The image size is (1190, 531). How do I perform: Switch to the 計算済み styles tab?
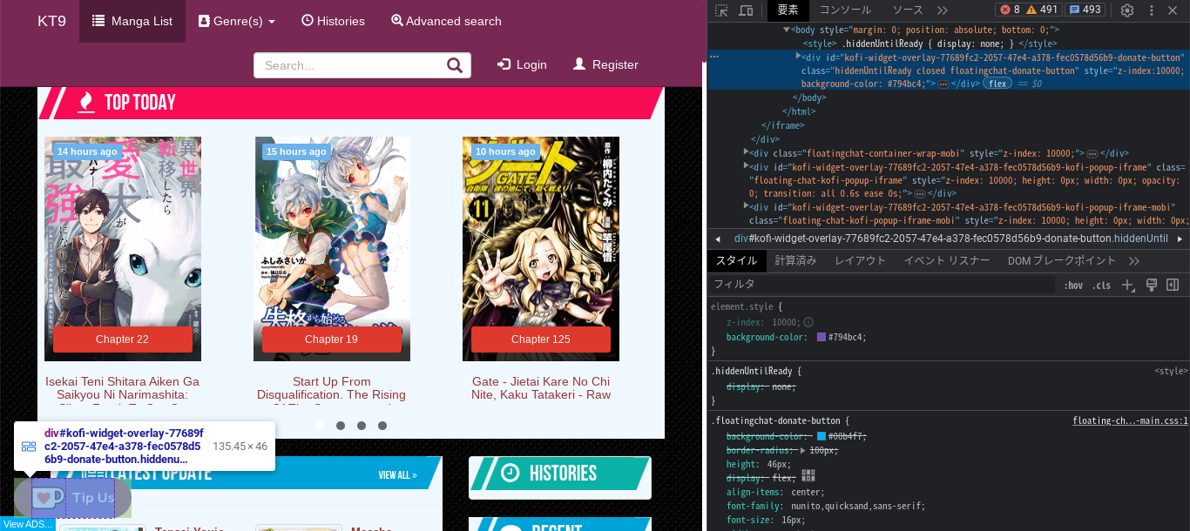(x=795, y=260)
